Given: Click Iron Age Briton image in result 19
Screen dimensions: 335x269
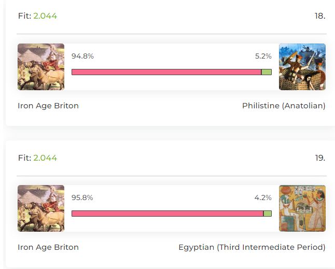Looking at the screenshot, I should (x=41, y=208).
